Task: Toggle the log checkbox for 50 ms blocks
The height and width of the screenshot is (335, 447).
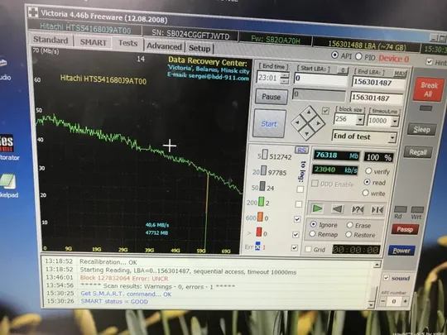Action: pos(300,189)
